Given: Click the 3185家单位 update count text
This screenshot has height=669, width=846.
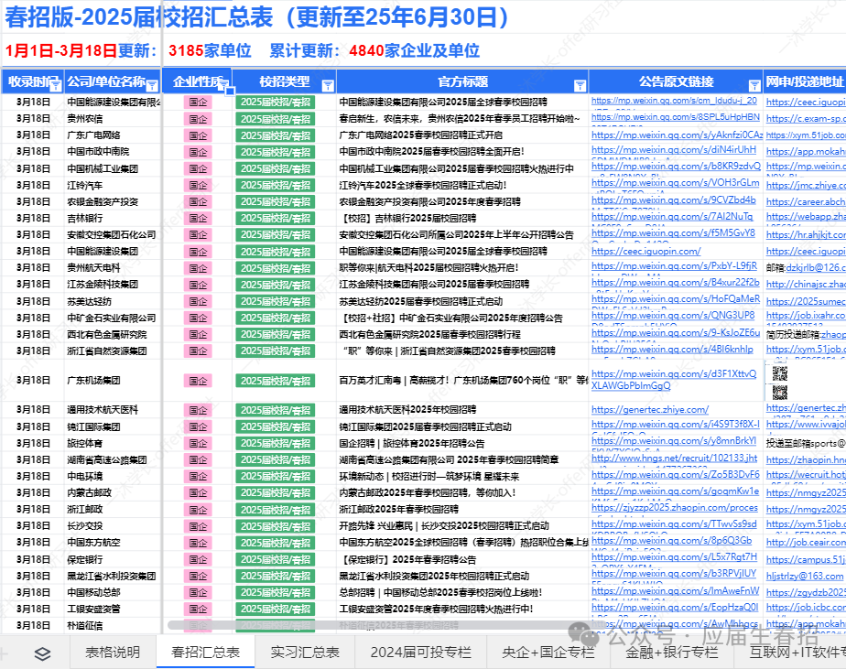Looking at the screenshot, I should (x=210, y=50).
